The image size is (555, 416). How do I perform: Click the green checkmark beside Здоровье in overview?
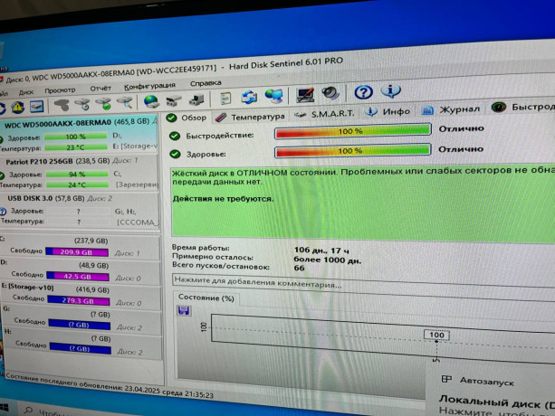coord(175,154)
